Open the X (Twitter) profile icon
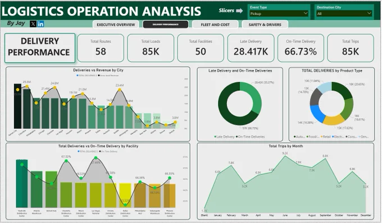The height and width of the screenshot is (223, 382). point(33,24)
